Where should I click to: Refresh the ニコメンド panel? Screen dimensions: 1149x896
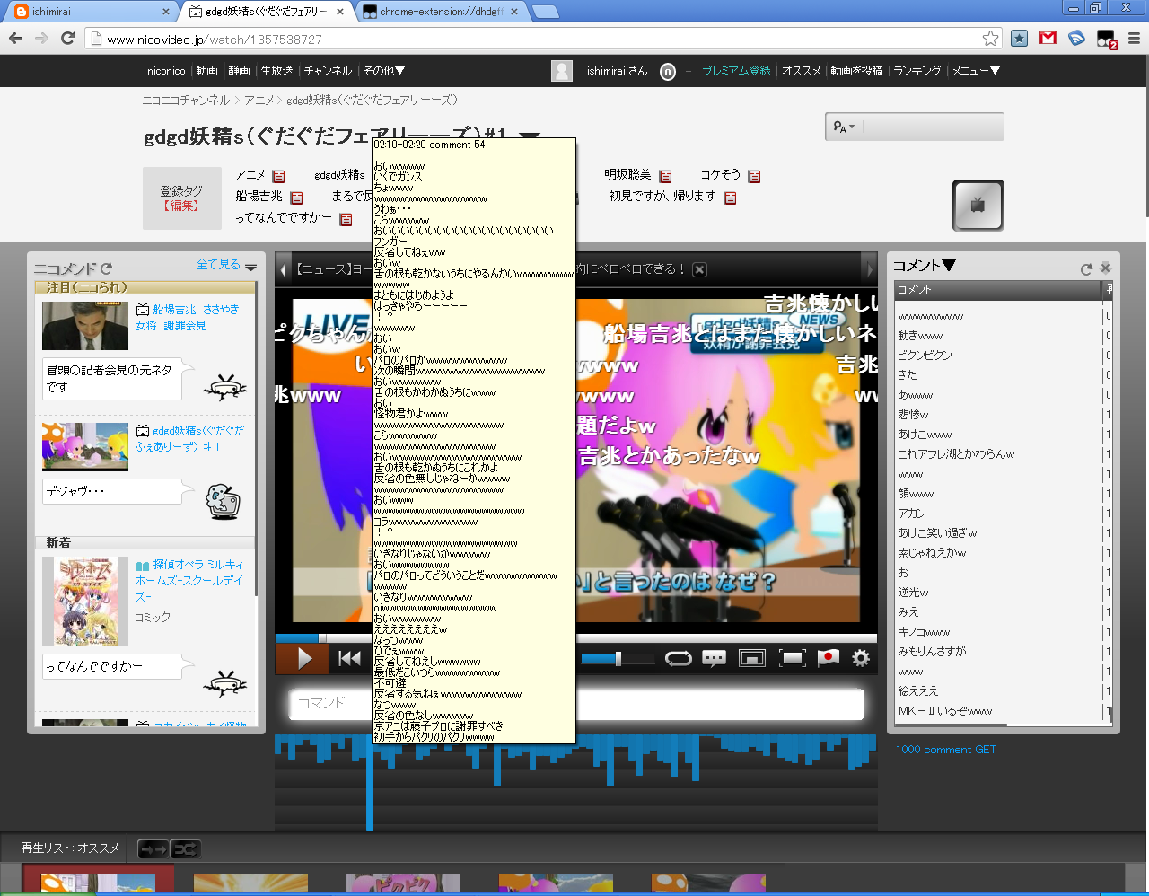(107, 268)
